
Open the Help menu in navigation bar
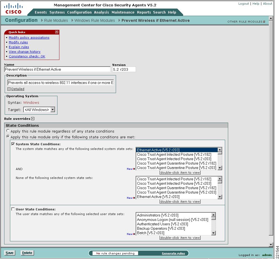[x=172, y=12]
